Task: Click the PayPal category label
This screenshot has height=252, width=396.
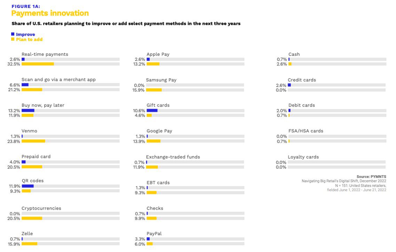Action: [154, 234]
